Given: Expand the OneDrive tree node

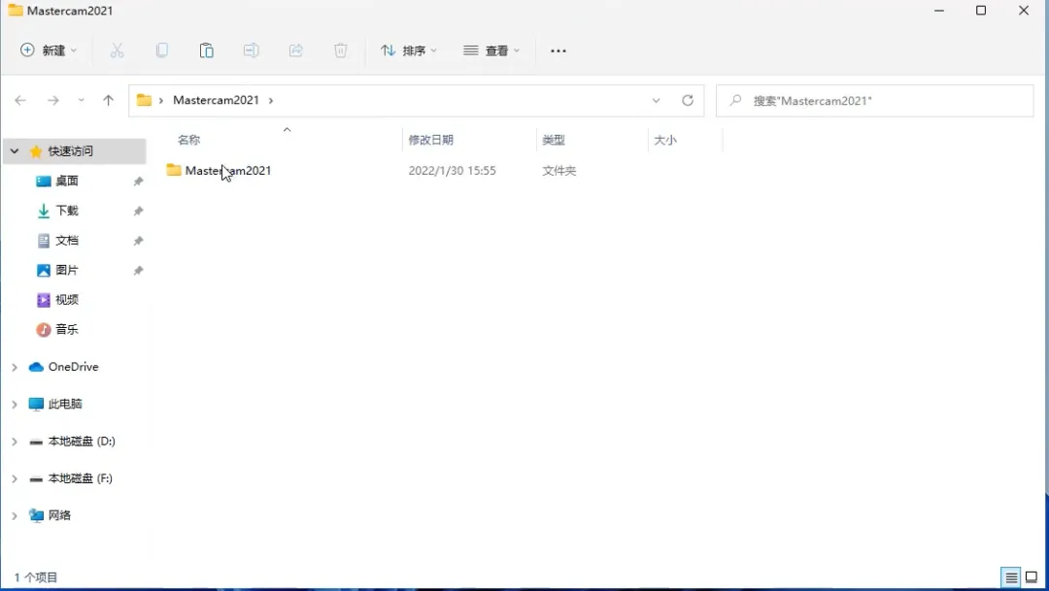Looking at the screenshot, I should click(x=14, y=367).
